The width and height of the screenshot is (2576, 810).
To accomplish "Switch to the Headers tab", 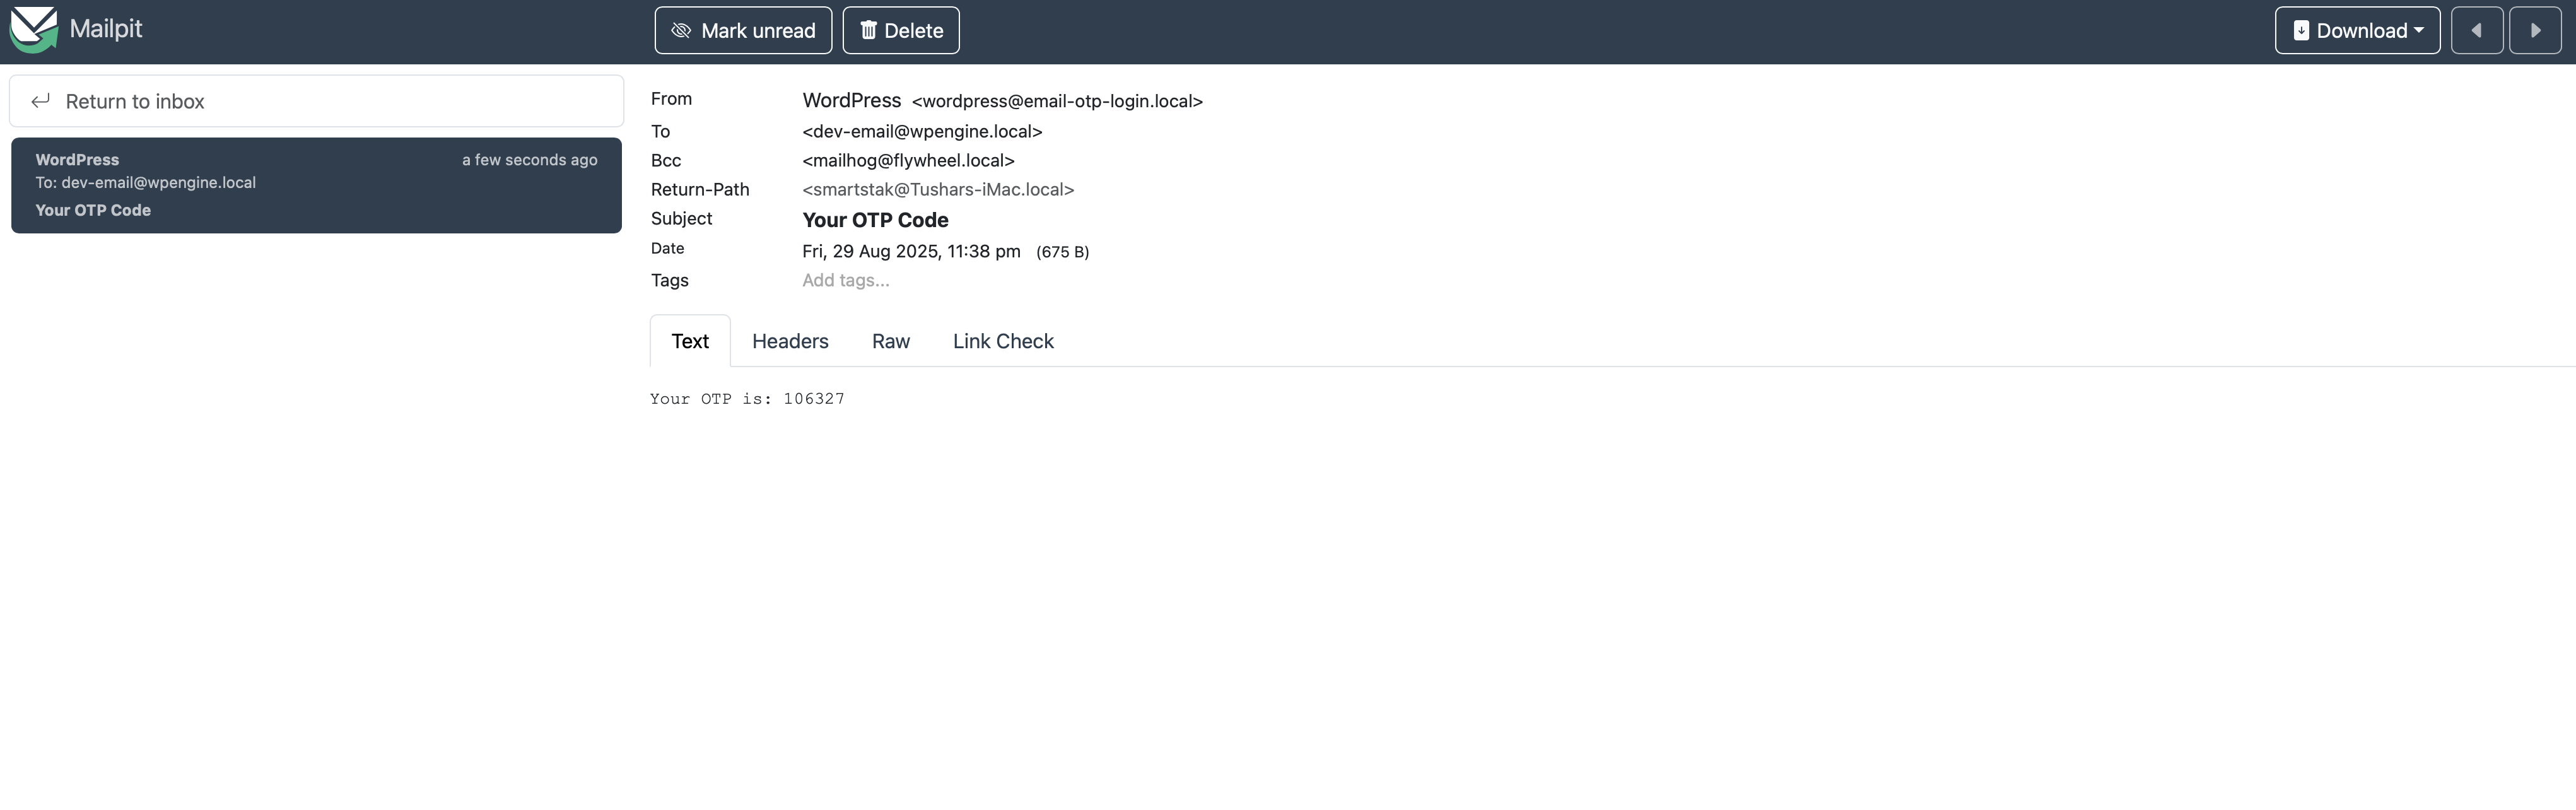I will pyautogui.click(x=790, y=341).
